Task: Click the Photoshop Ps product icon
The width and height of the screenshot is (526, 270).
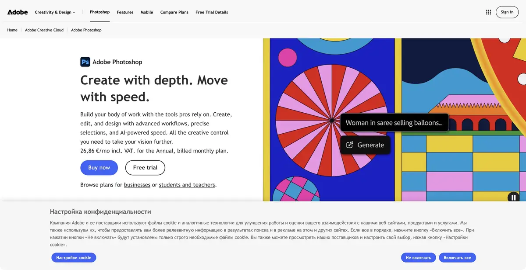Action: pyautogui.click(x=85, y=62)
